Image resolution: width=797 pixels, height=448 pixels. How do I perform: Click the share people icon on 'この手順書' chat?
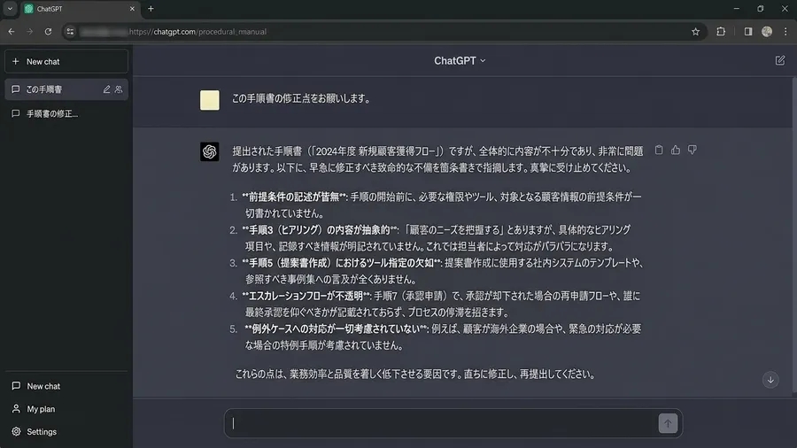[119, 89]
